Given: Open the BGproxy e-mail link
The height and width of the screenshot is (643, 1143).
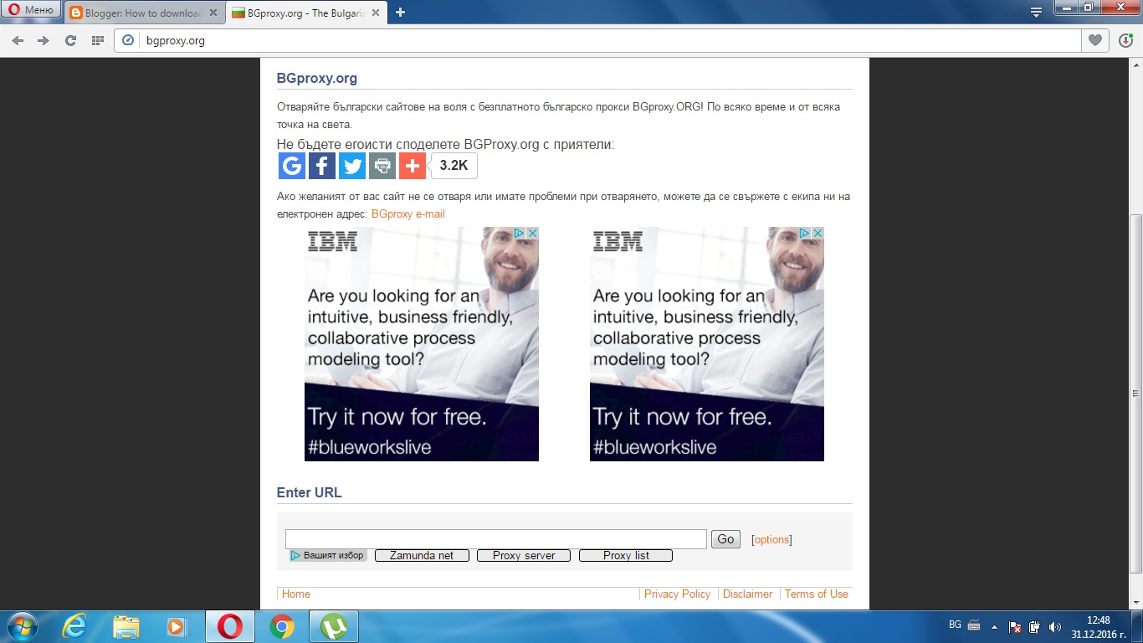Looking at the screenshot, I should pyautogui.click(x=408, y=214).
